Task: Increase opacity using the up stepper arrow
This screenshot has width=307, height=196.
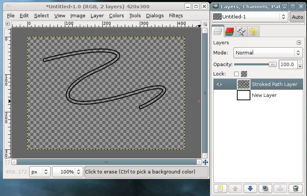Action: [x=300, y=62]
